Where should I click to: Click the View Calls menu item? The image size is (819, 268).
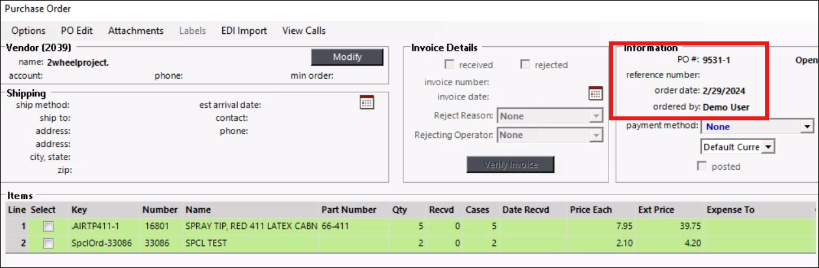(304, 31)
